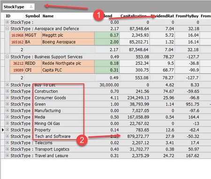The width and height of the screenshot is (211, 179).
Task: Expand the Transport Logistics group
Action: 7,149
